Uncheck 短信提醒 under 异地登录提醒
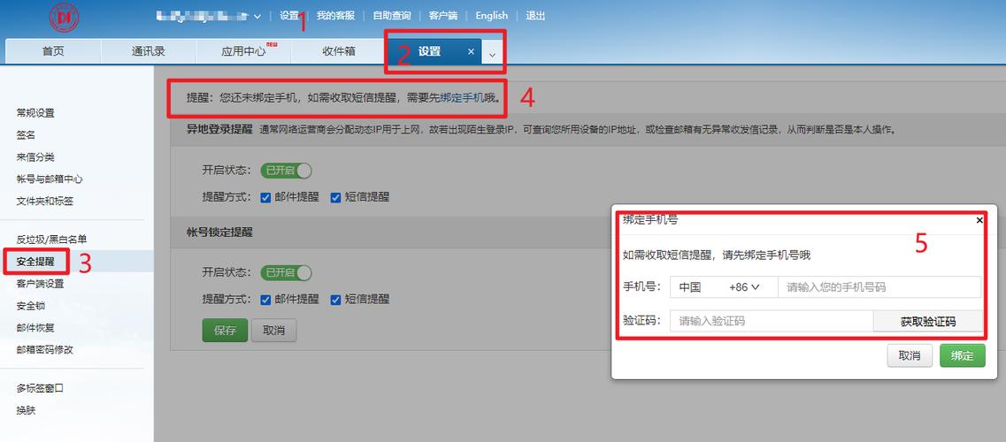Screen dimensions: 1006x442 (335, 197)
